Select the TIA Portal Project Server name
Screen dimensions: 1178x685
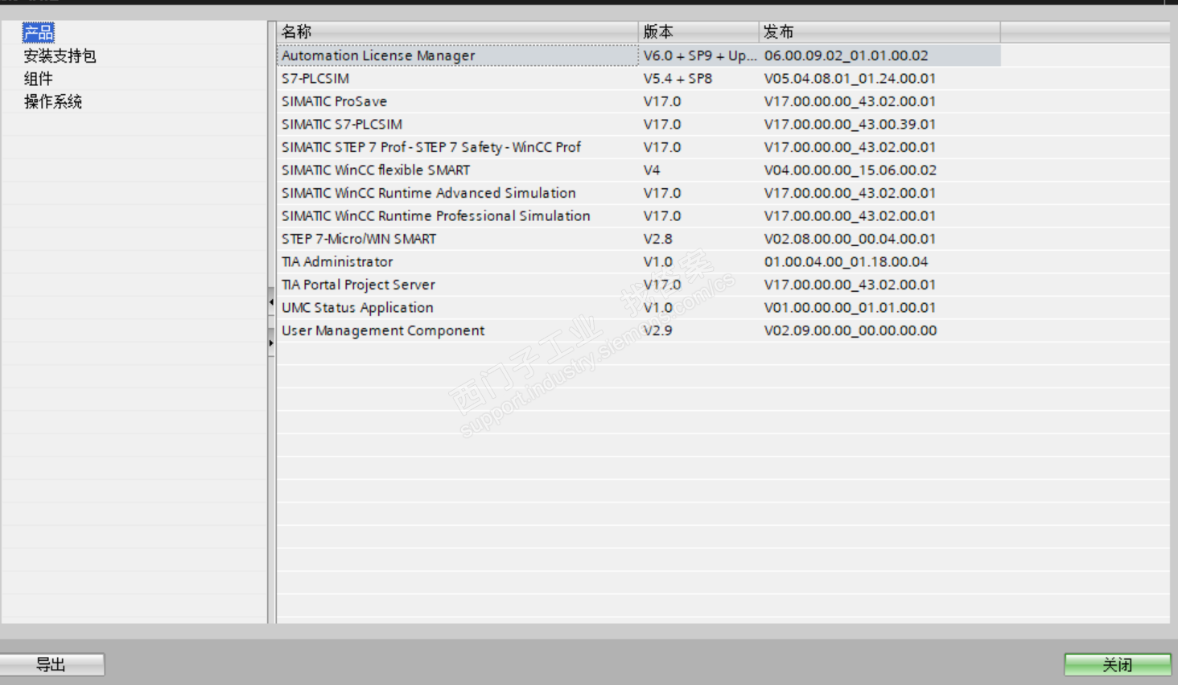pos(358,285)
